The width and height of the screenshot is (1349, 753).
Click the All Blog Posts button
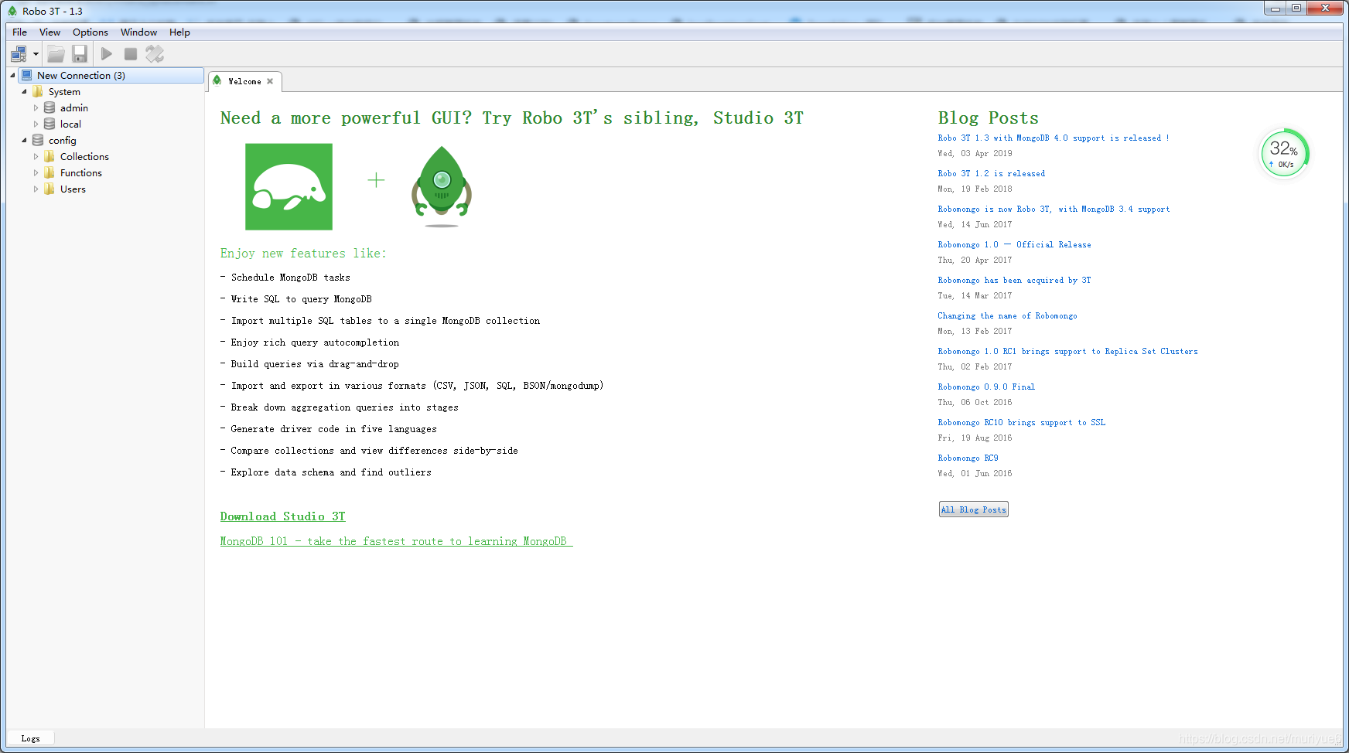coord(974,509)
